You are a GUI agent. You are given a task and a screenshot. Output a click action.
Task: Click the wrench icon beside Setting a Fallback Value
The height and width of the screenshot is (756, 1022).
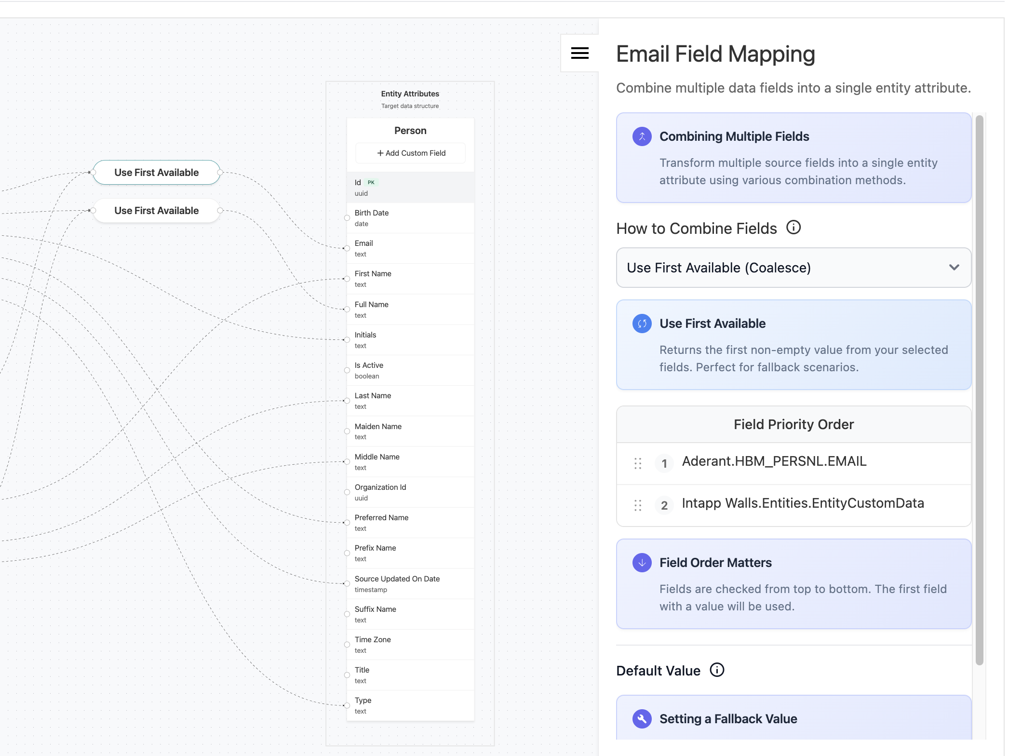click(642, 719)
